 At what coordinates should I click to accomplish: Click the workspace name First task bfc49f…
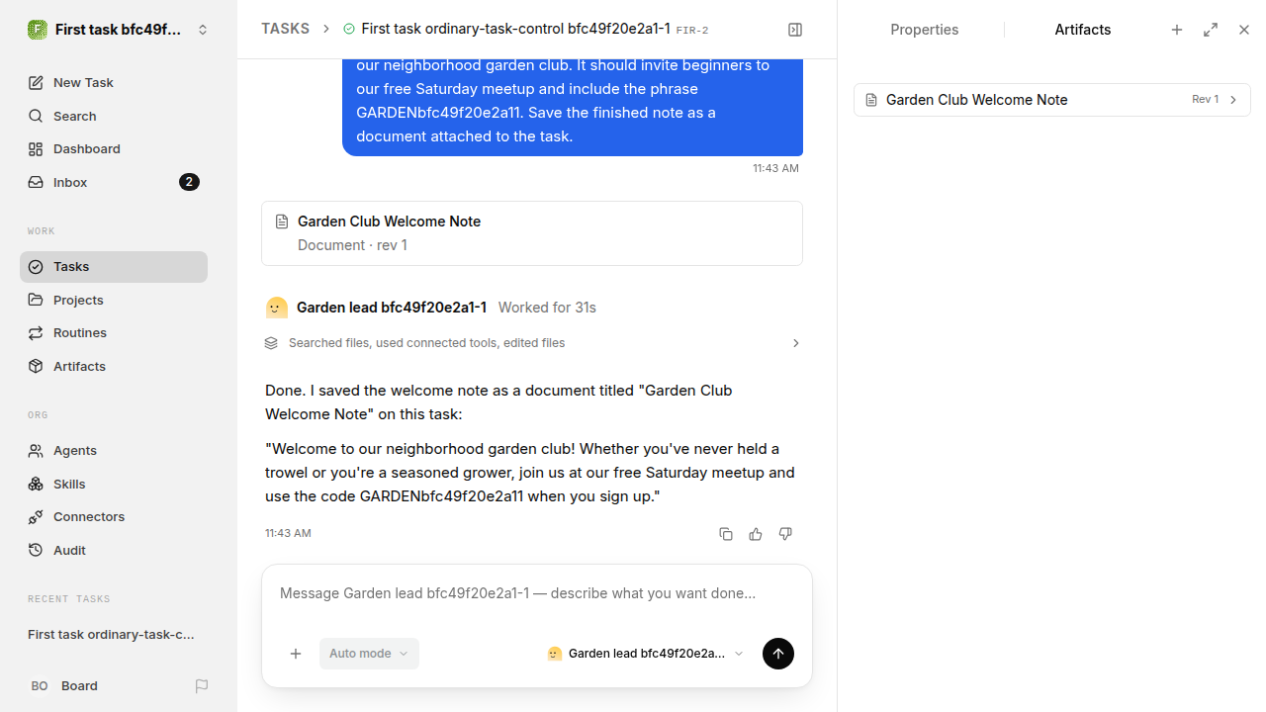pyautogui.click(x=119, y=30)
